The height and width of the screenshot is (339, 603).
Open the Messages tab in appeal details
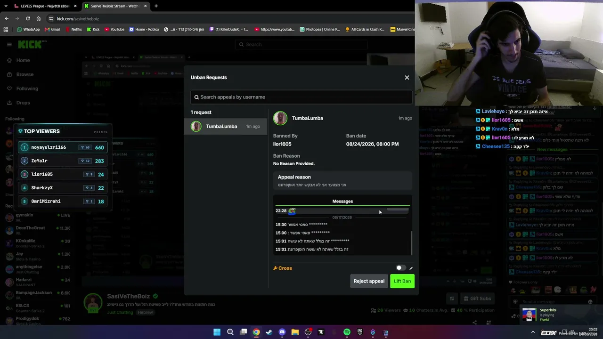tap(342, 202)
